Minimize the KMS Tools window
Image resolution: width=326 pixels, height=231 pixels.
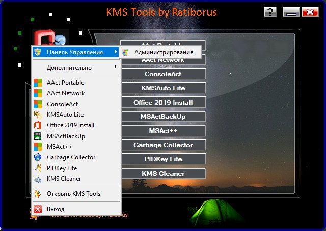click(x=291, y=12)
